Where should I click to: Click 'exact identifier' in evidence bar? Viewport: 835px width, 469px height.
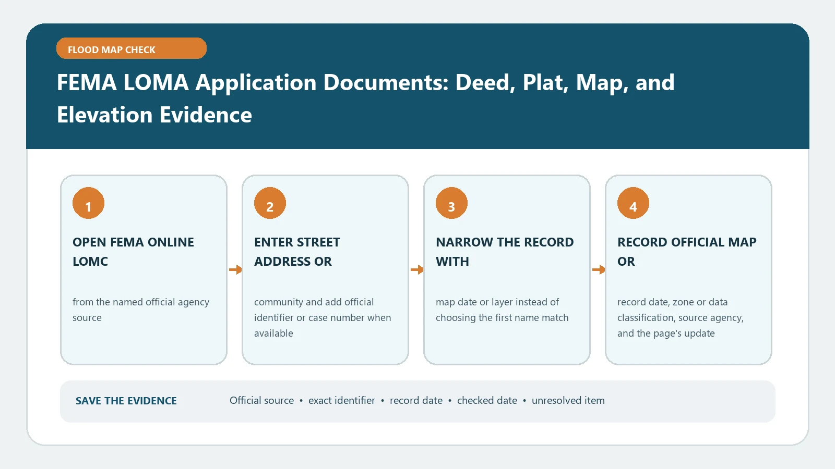342,400
